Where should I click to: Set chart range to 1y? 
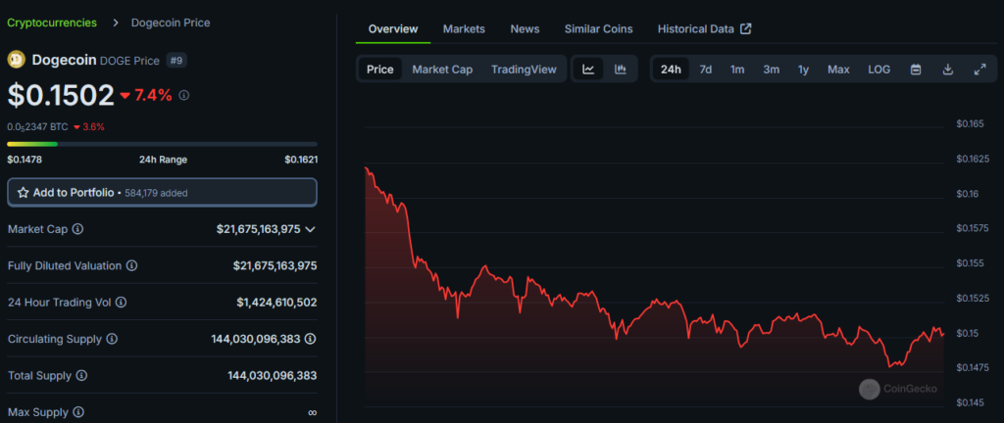tap(804, 69)
